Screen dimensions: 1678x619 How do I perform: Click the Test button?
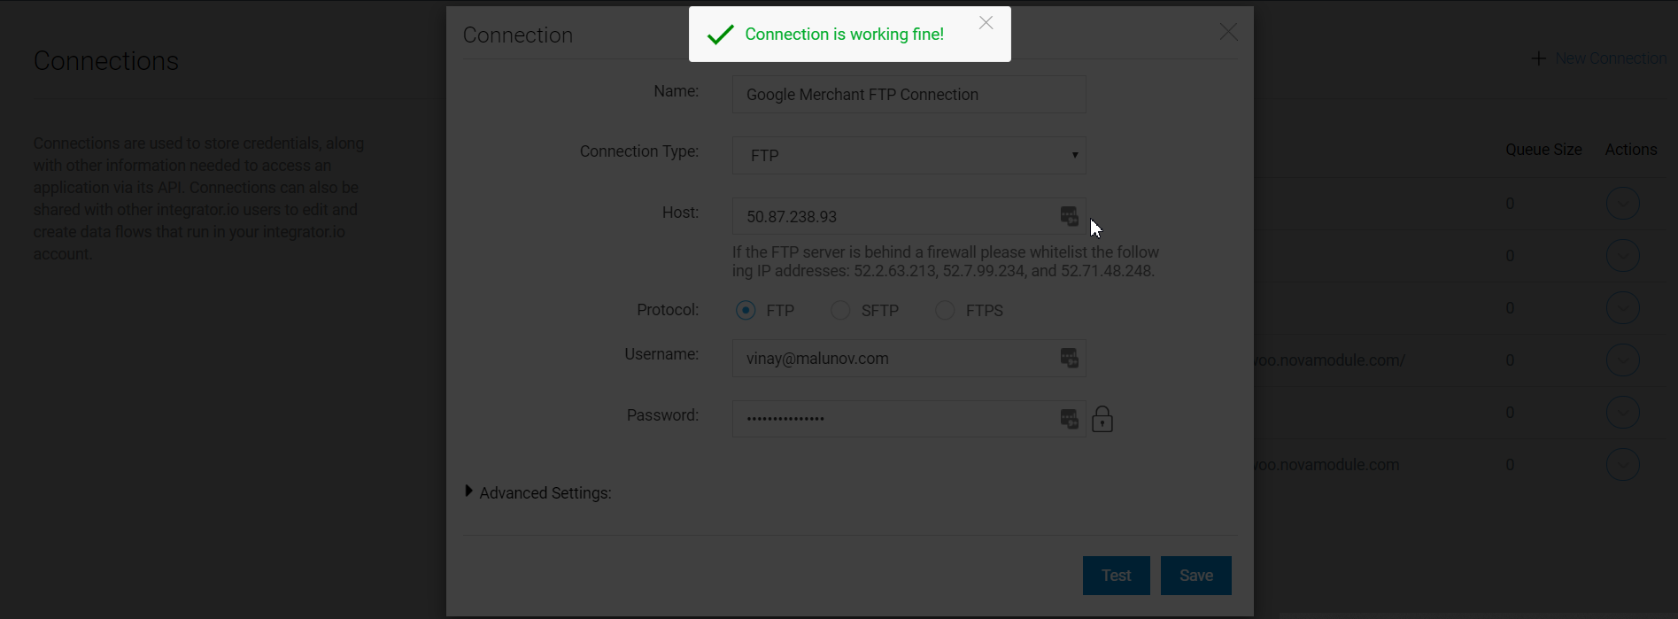tap(1116, 576)
